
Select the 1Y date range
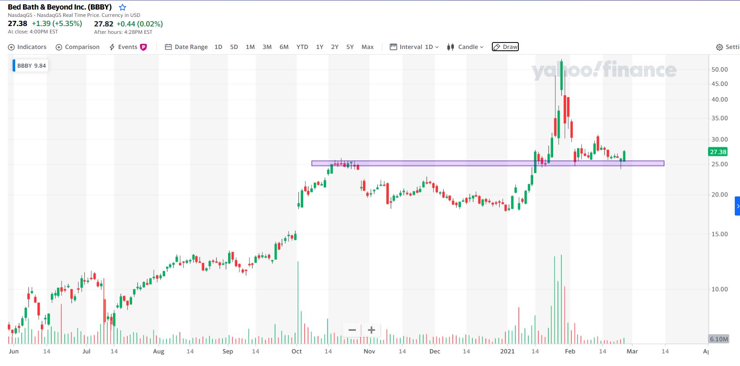pos(320,47)
